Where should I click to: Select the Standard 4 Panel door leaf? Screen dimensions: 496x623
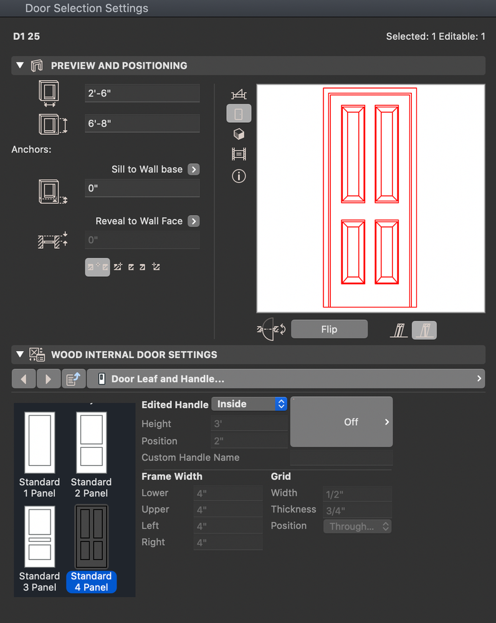(92, 549)
